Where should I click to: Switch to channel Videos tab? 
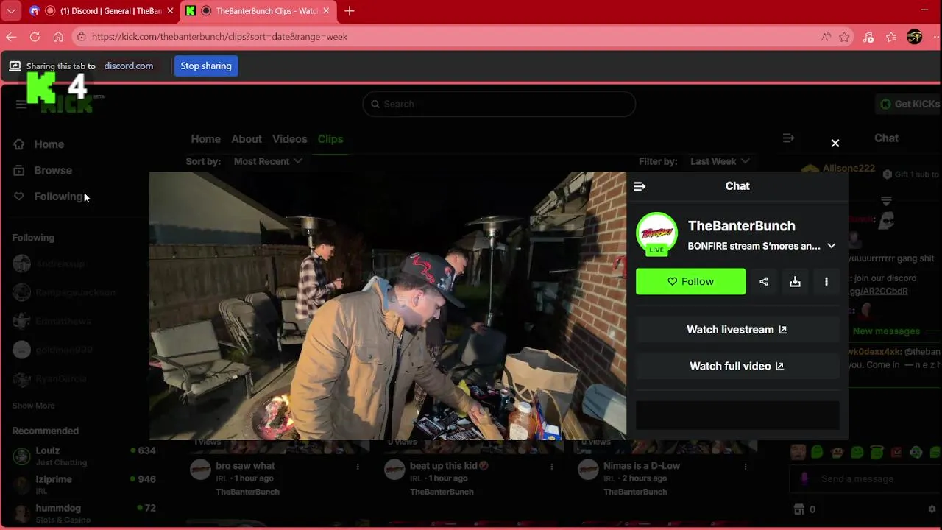point(289,139)
